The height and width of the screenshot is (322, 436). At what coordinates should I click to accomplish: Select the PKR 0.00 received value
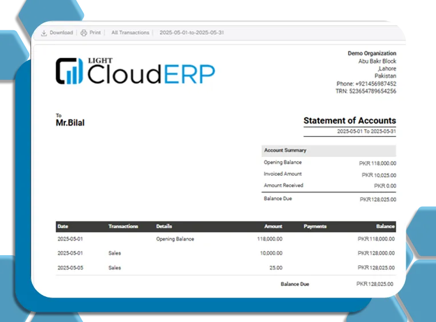[385, 186]
